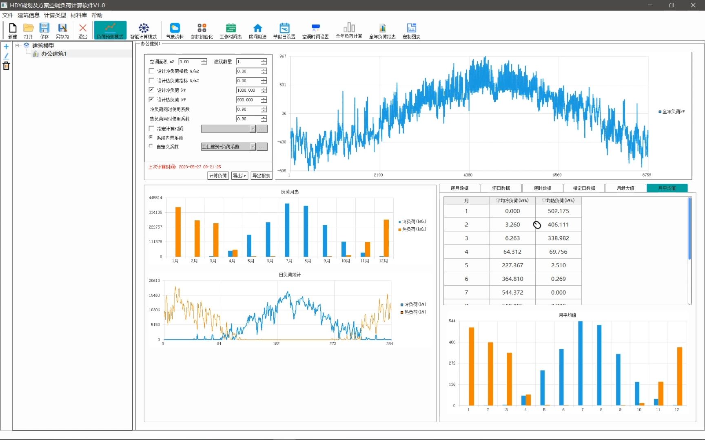Enable 设计冷负荷指标 W/m2 checkbox
The width and height of the screenshot is (705, 440).
click(151, 71)
